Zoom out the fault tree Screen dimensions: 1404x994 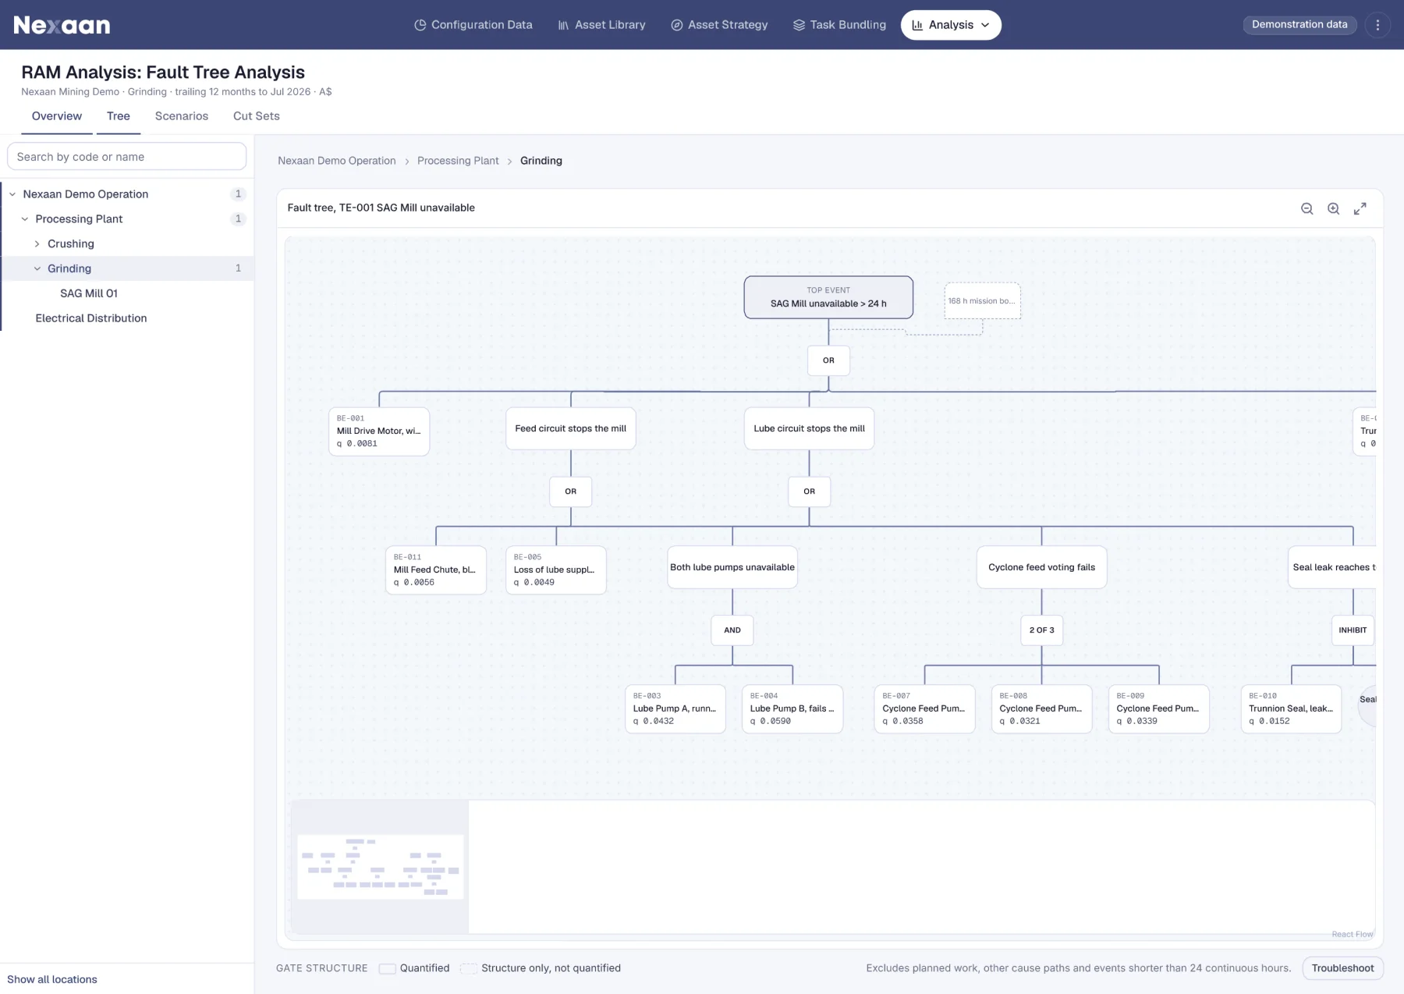[x=1307, y=208]
